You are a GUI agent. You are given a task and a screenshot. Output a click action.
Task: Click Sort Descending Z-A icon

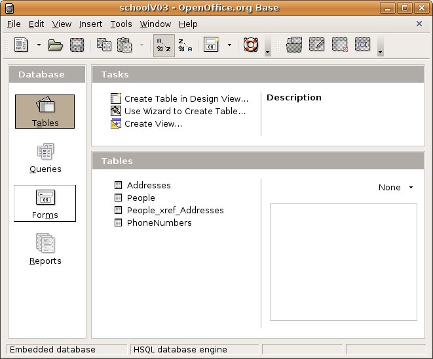[185, 45]
